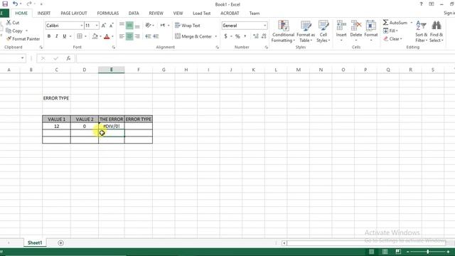Toggle bold formatting
The image size is (455, 256).
[49, 36]
